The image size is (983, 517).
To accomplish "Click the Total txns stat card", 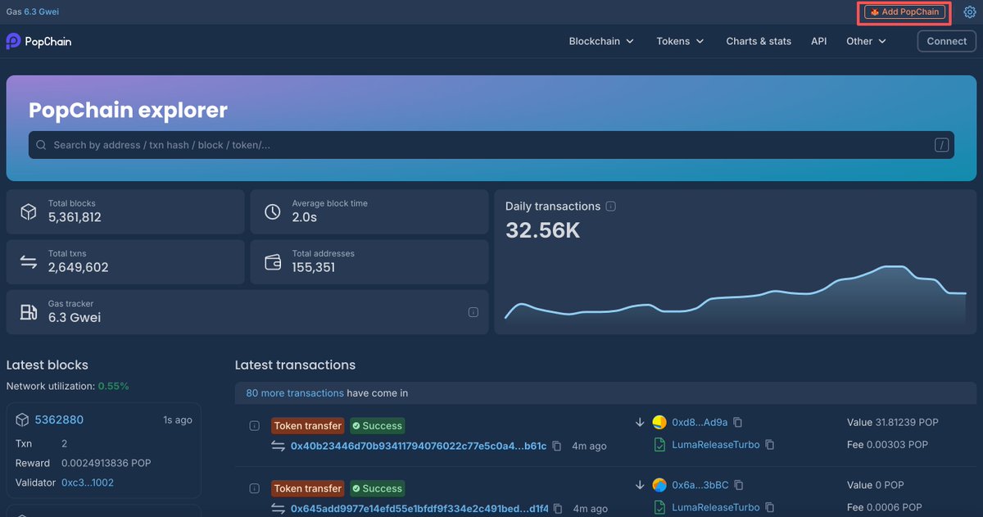I will pos(125,262).
